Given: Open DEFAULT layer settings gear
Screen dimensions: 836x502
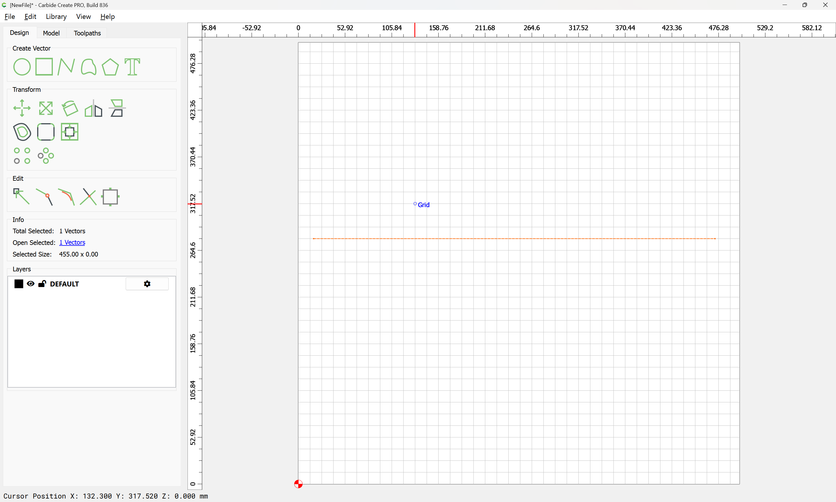Looking at the screenshot, I should tap(147, 284).
